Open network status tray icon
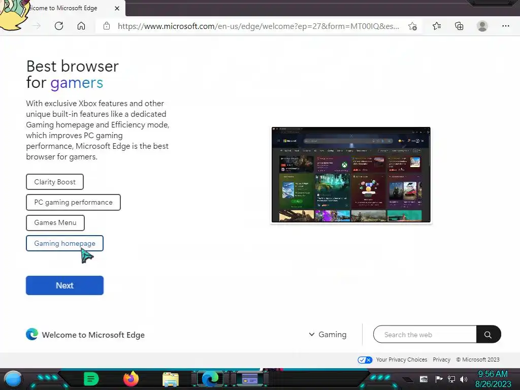The width and height of the screenshot is (520, 390). pos(451,379)
